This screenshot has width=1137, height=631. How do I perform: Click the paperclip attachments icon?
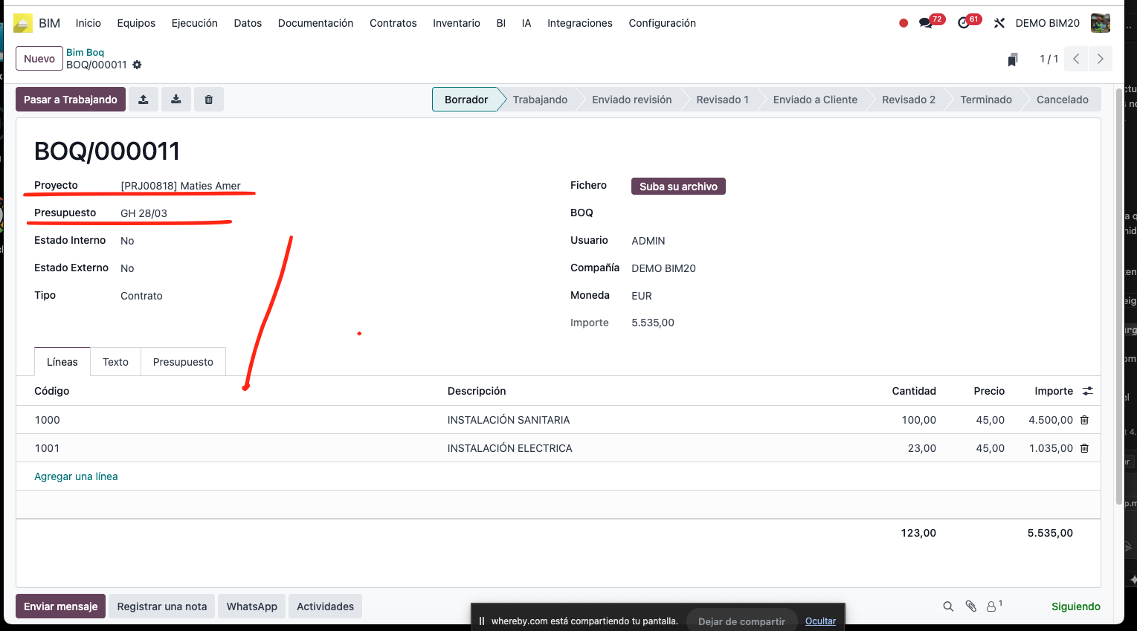[970, 606]
